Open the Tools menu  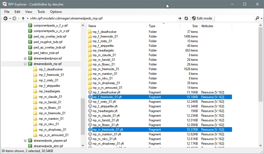41,12
